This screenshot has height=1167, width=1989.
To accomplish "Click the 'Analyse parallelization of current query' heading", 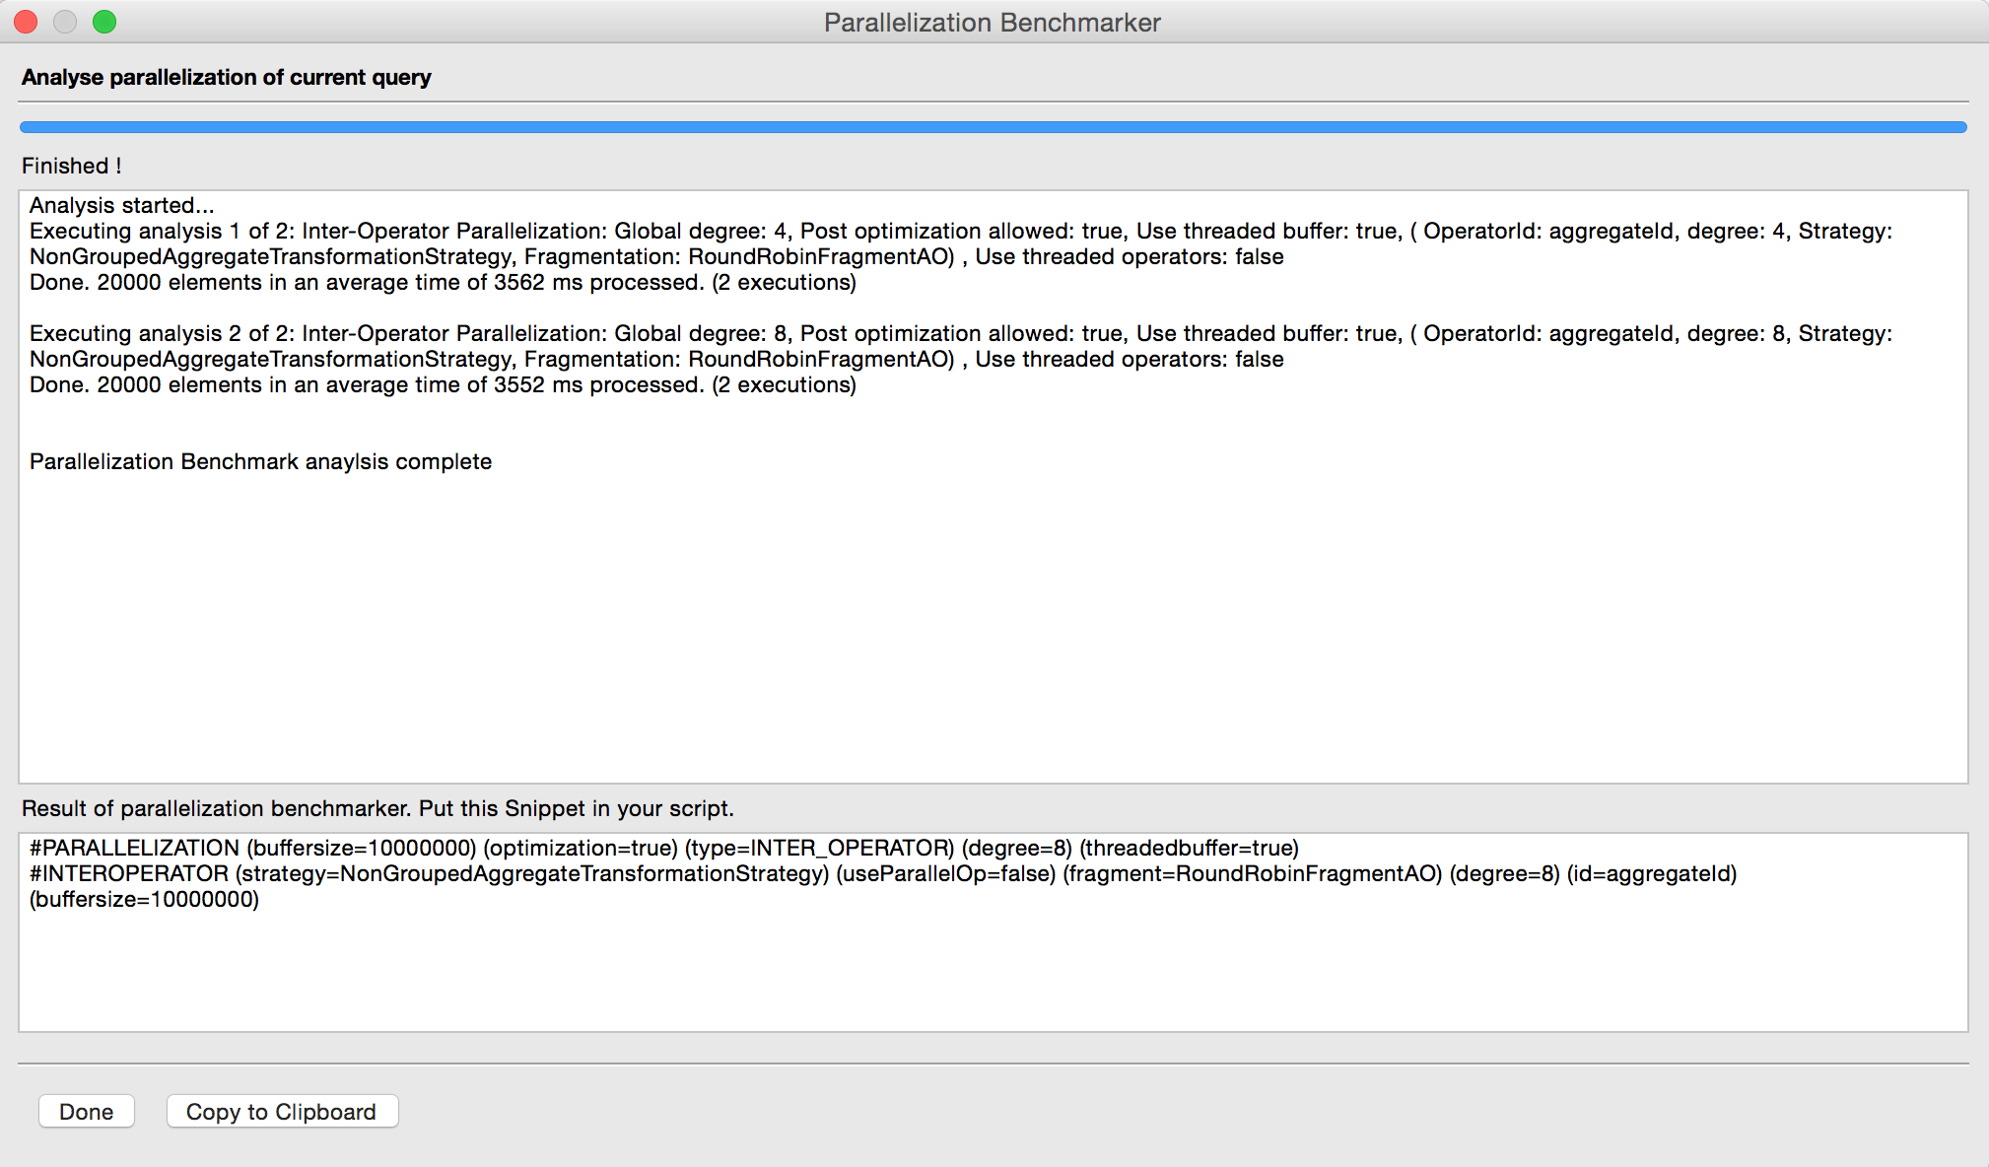I will [227, 77].
